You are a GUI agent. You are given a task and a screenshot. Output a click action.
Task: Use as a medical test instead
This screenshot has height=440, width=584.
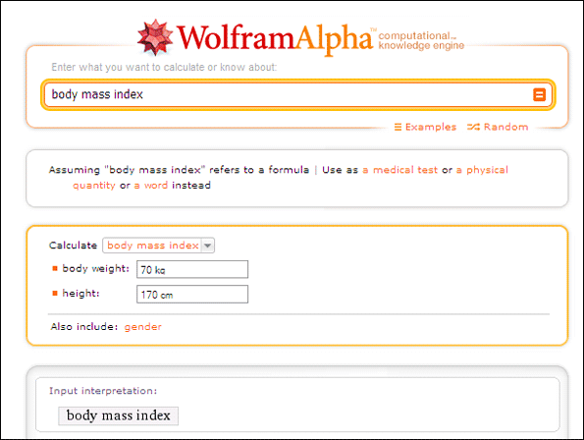(400, 170)
